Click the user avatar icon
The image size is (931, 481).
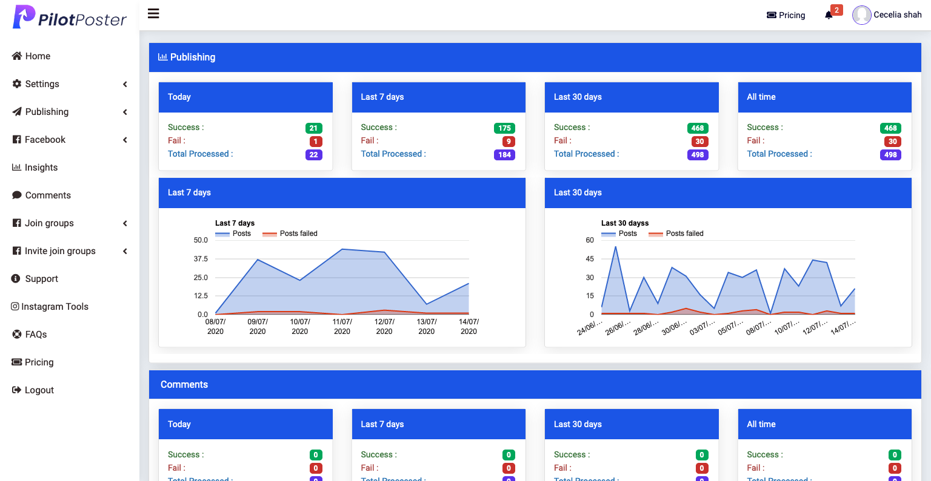(861, 15)
